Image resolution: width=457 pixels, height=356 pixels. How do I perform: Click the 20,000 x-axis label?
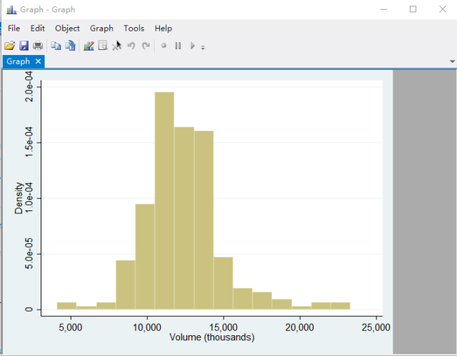pyautogui.click(x=300, y=327)
